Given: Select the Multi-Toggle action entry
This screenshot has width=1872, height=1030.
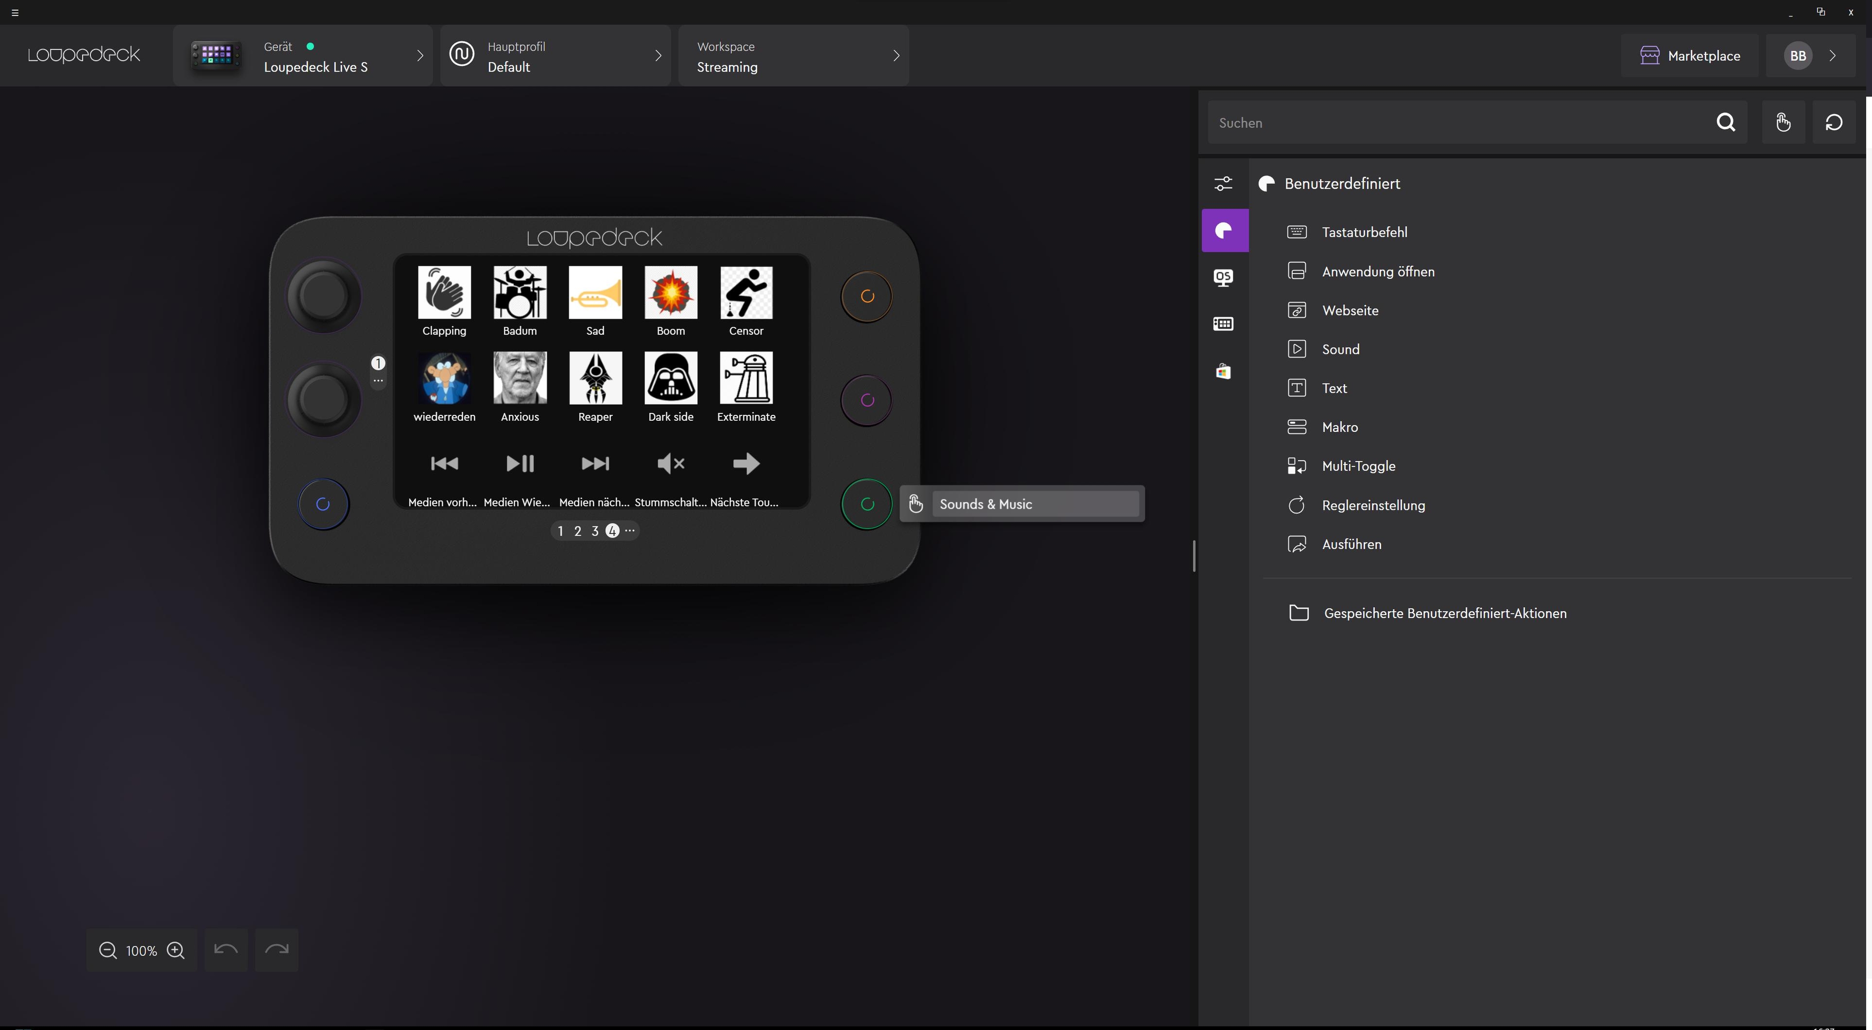Looking at the screenshot, I should [x=1358, y=466].
